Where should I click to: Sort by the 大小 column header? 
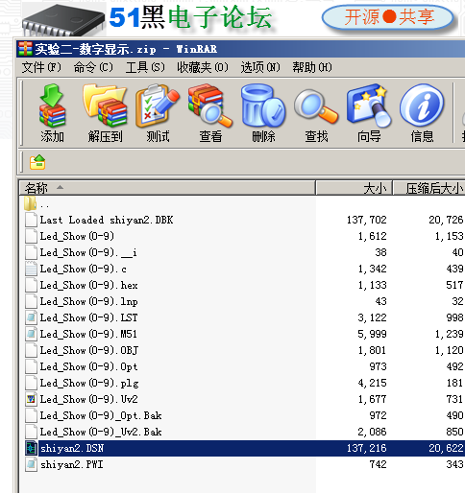point(355,188)
